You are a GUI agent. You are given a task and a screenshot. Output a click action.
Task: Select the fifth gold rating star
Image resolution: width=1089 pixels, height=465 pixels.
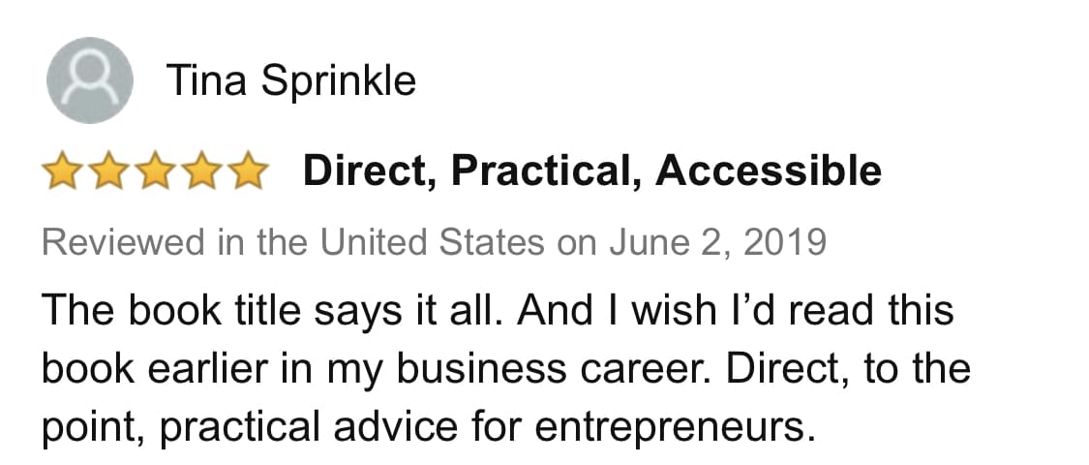click(x=248, y=172)
